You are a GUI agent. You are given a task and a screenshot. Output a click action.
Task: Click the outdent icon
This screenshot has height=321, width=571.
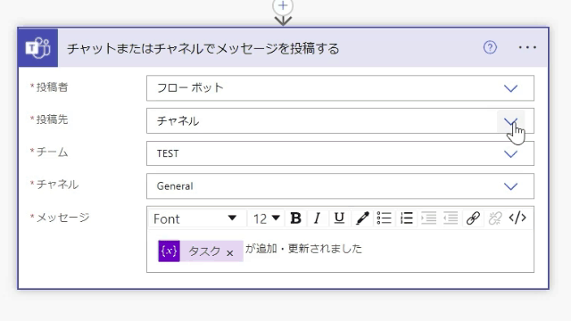(x=451, y=218)
